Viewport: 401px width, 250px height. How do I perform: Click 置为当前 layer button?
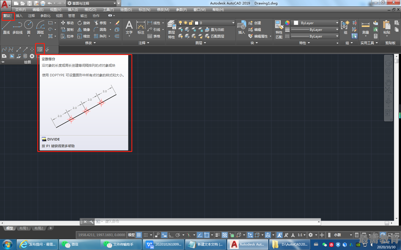tap(214, 29)
